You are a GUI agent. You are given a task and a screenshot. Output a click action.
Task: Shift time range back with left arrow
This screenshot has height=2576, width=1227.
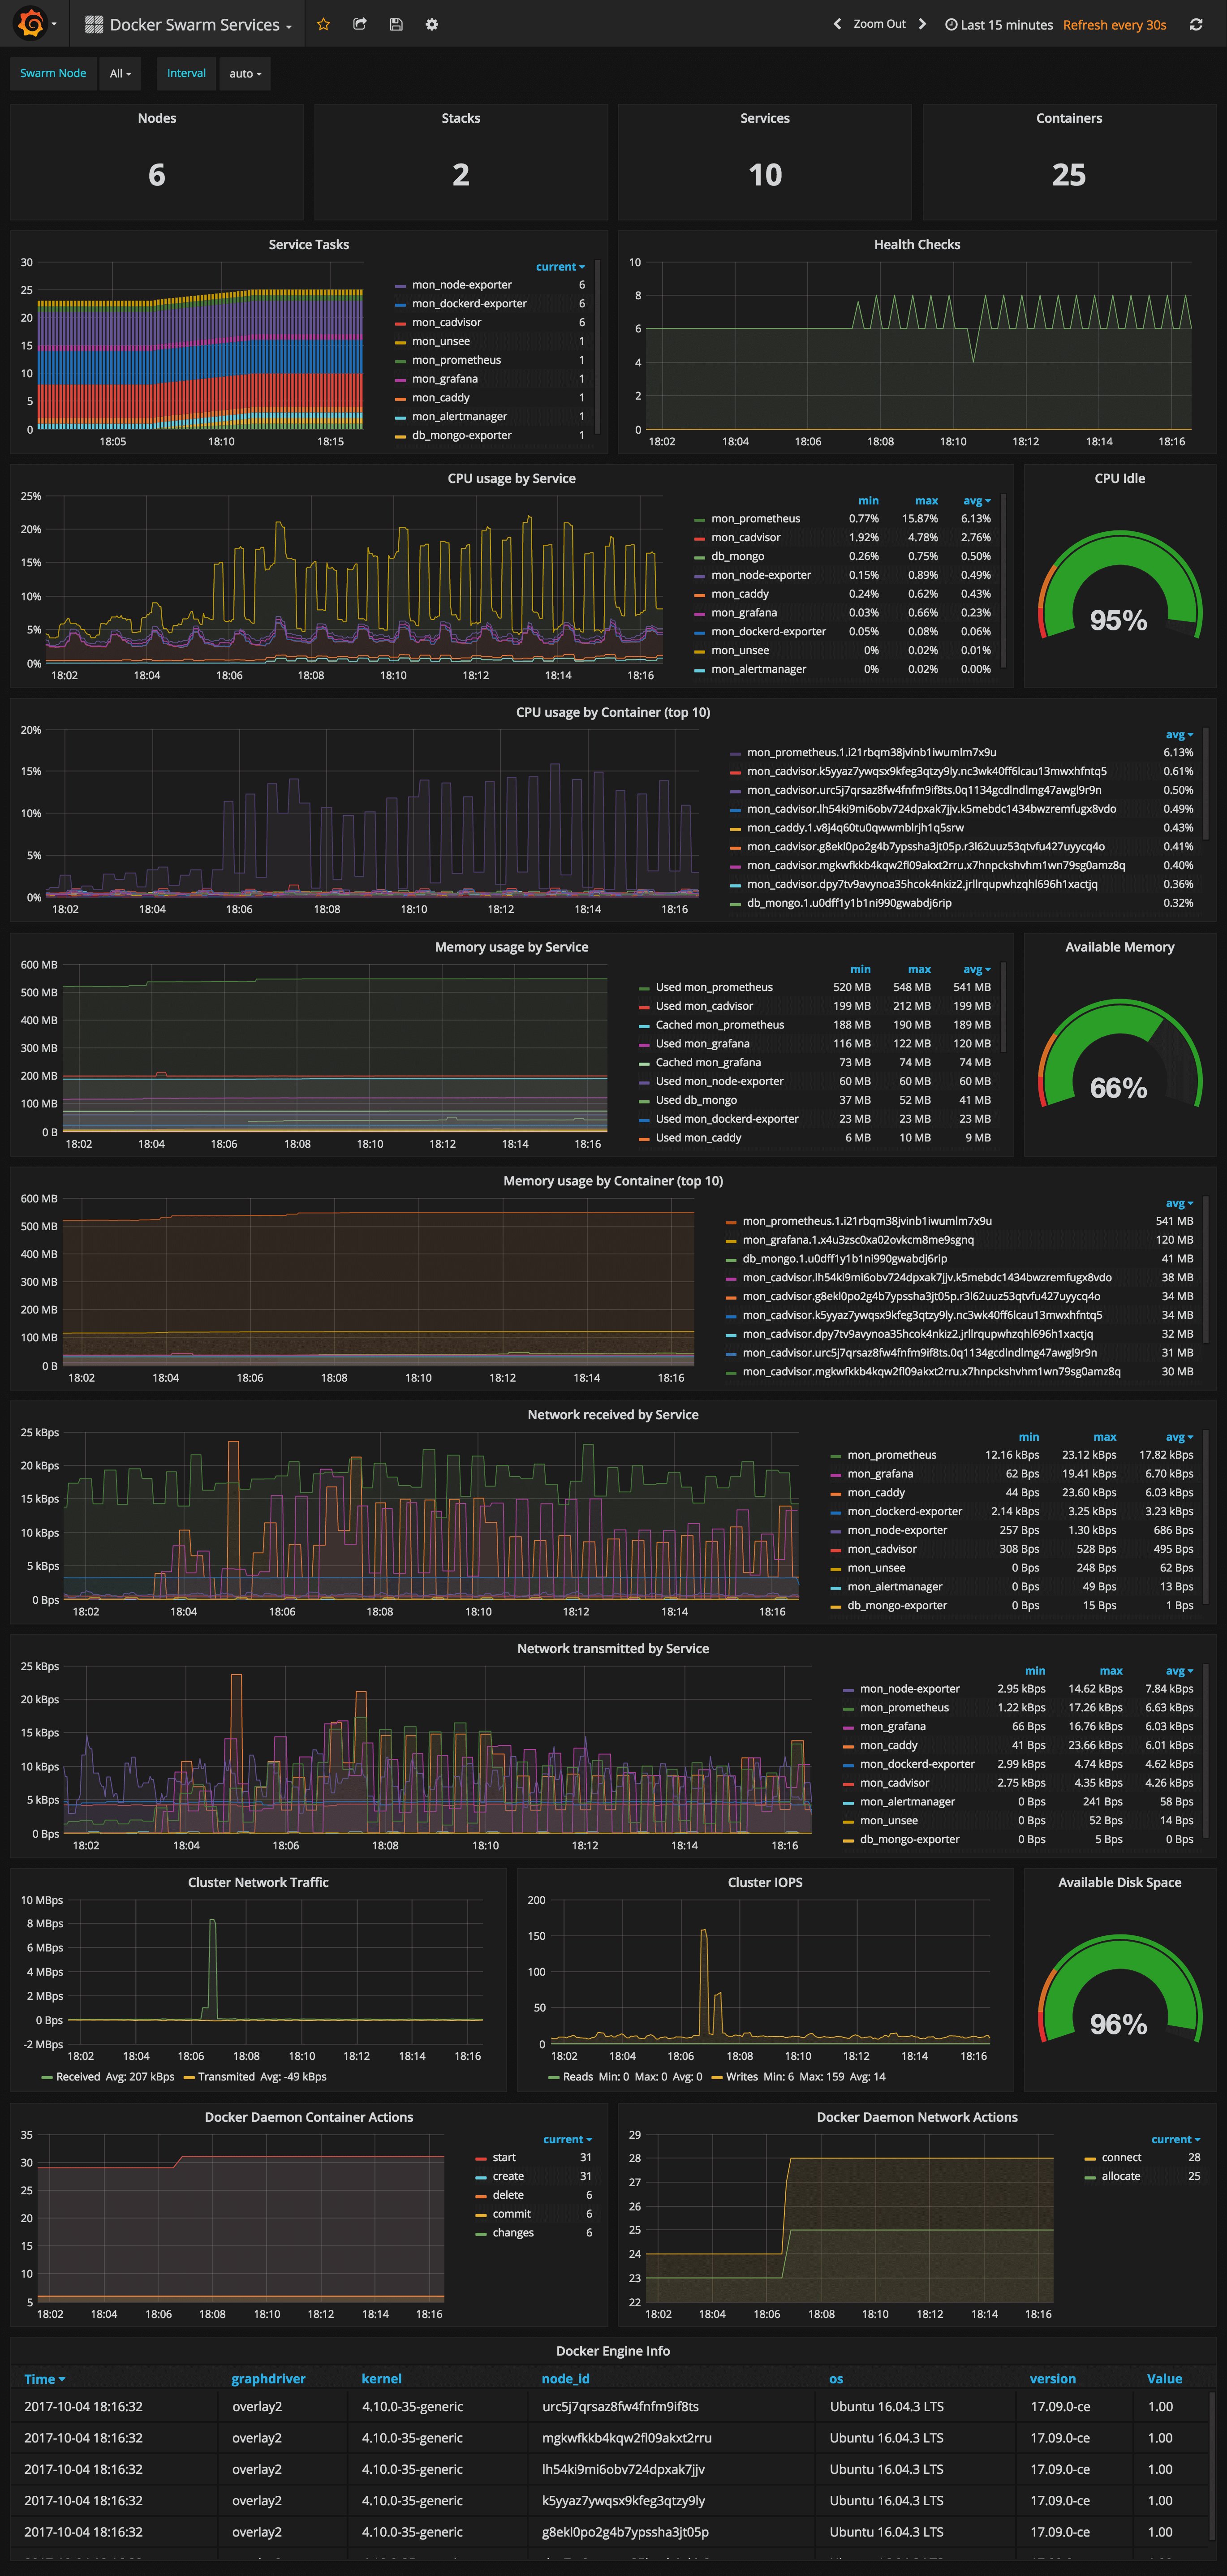(x=837, y=25)
